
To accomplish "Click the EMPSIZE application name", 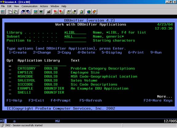I will (26, 72).
